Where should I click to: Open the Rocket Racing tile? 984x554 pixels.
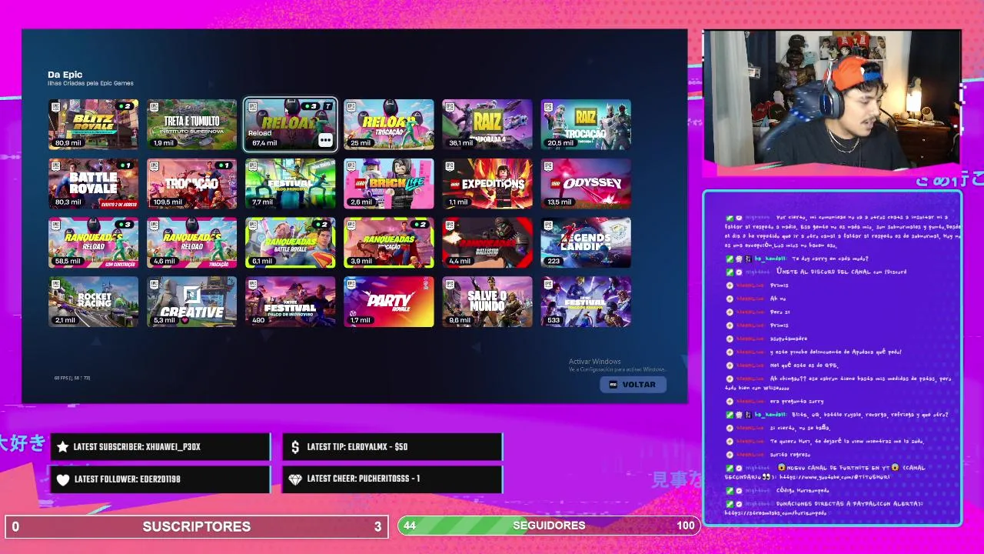point(93,302)
